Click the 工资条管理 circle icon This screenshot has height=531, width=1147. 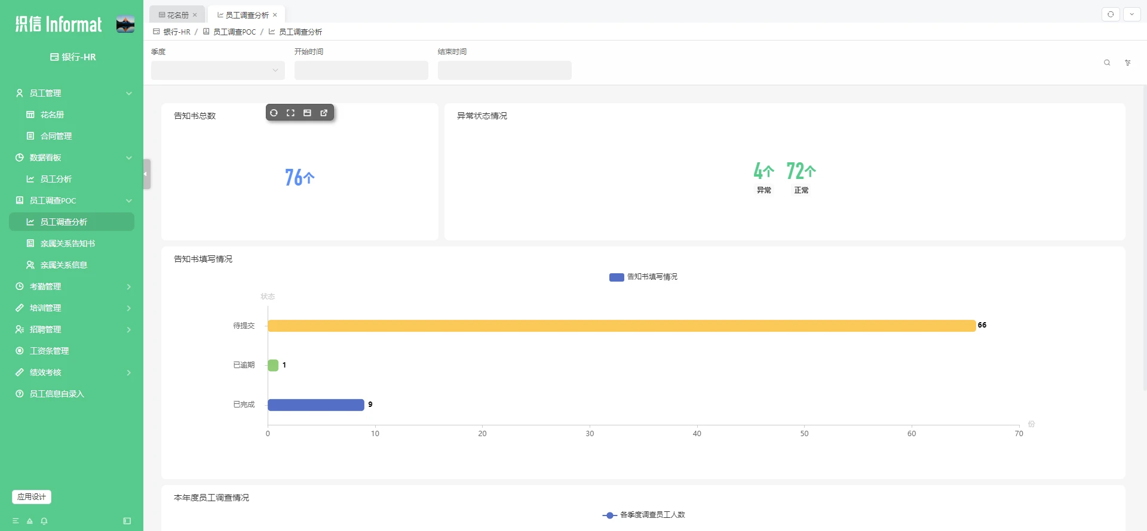[19, 351]
